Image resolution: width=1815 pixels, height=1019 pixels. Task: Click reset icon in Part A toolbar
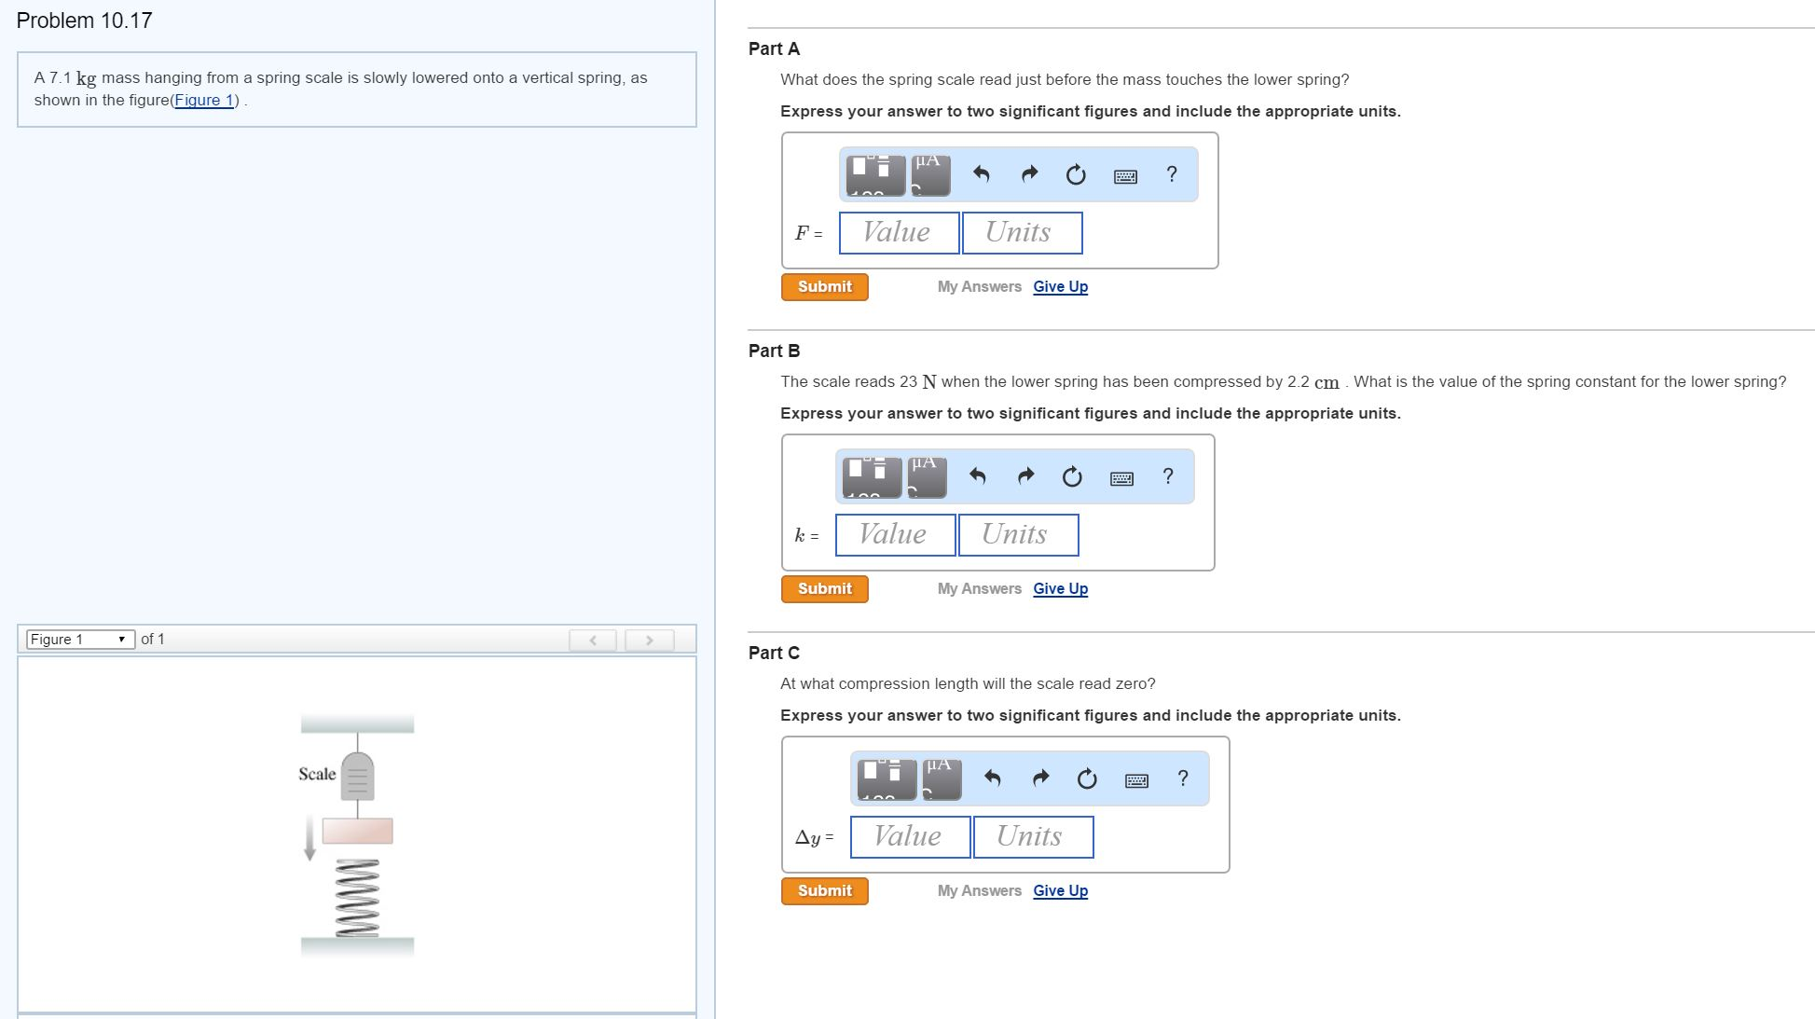1076,174
